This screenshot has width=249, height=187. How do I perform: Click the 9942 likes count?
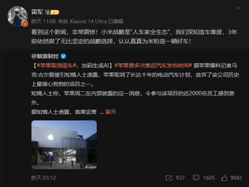tap(236, 178)
